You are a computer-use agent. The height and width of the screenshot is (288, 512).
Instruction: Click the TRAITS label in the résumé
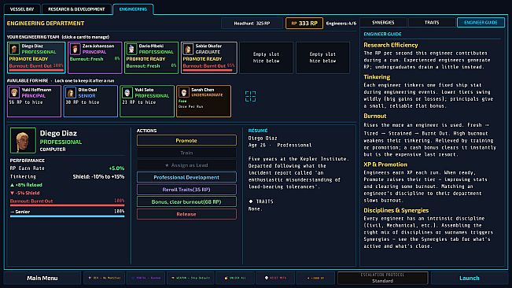[x=264, y=201]
